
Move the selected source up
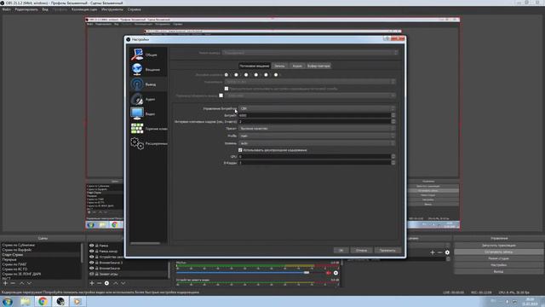116,283
